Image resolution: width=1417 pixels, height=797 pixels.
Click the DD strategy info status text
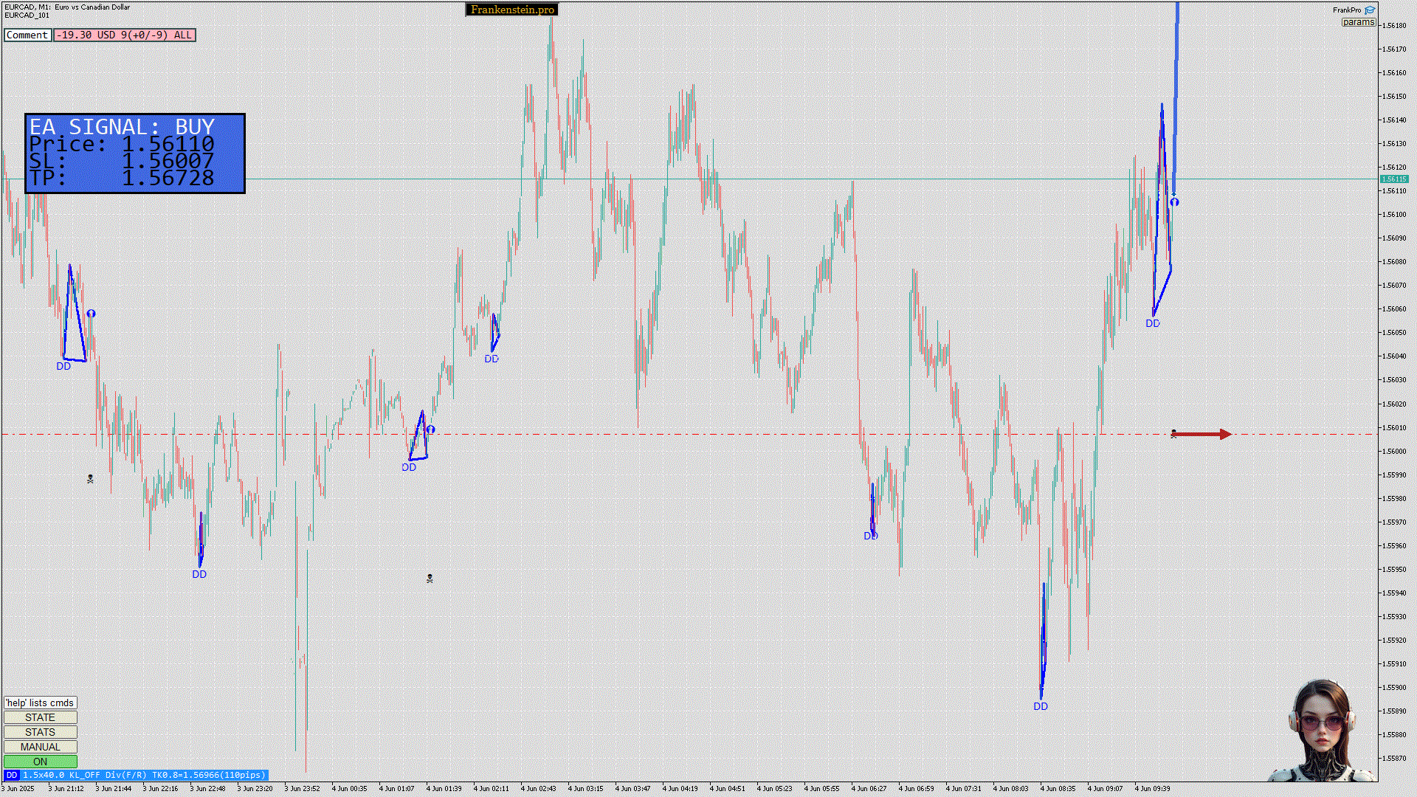[x=143, y=775]
